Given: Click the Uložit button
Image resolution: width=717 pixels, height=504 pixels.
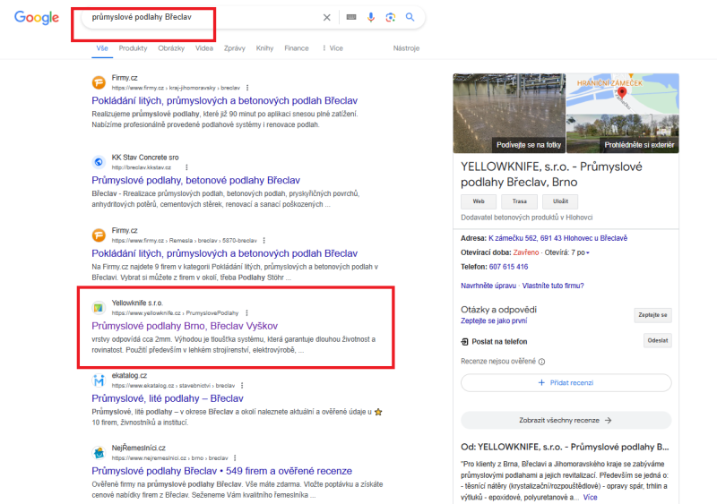Looking at the screenshot, I should click(x=560, y=201).
